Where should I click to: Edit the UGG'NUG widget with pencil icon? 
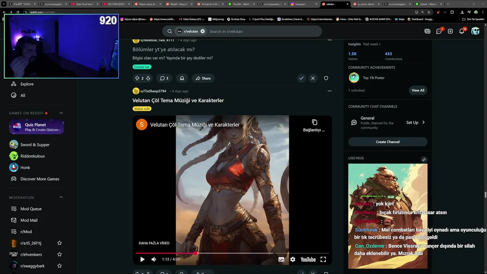point(424,159)
